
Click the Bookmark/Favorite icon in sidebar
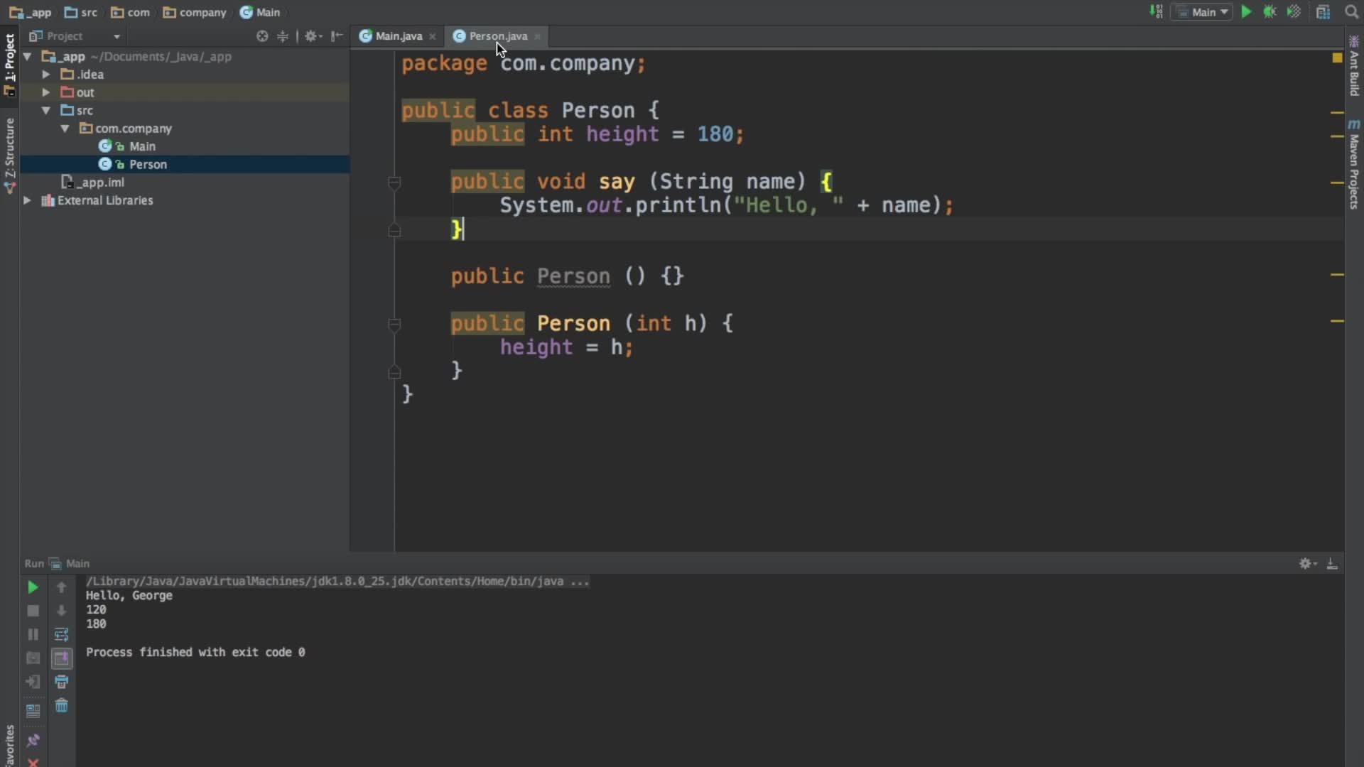tap(9, 740)
